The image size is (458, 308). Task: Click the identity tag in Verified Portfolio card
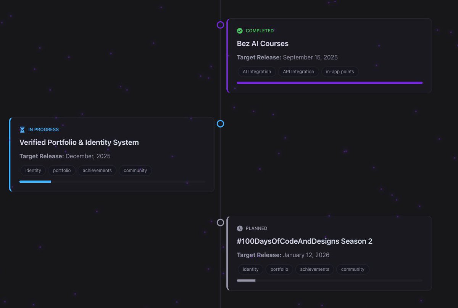(33, 171)
